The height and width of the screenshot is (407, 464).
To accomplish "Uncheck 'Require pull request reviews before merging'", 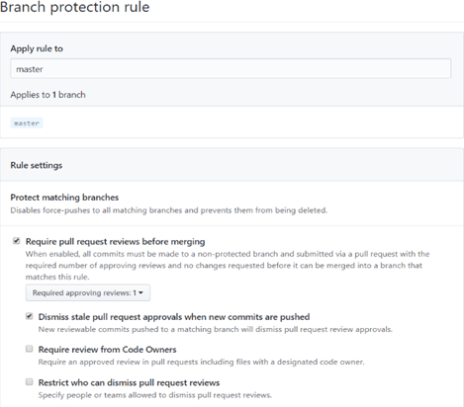I will click(x=16, y=241).
